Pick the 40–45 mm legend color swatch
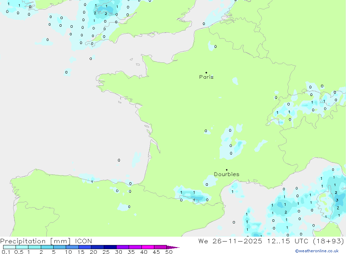This screenshot has height=254, width=346. click(x=148, y=247)
